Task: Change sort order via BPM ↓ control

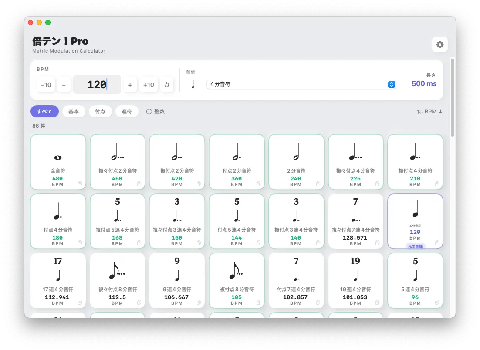Action: coord(429,112)
